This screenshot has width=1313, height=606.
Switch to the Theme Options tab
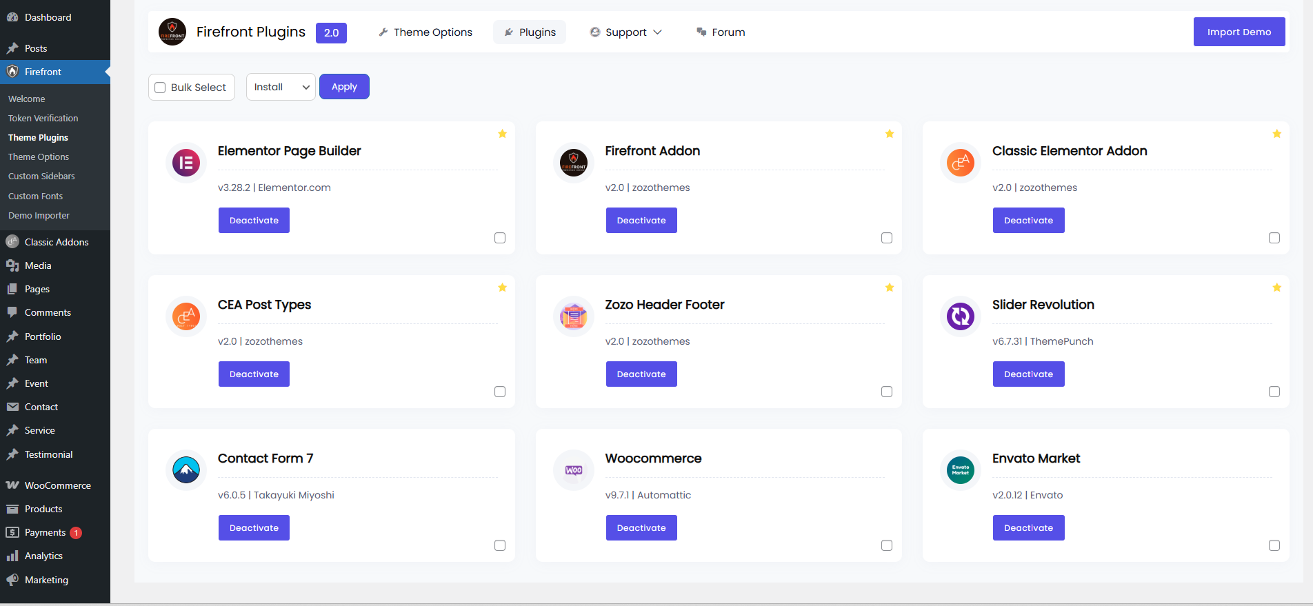425,32
